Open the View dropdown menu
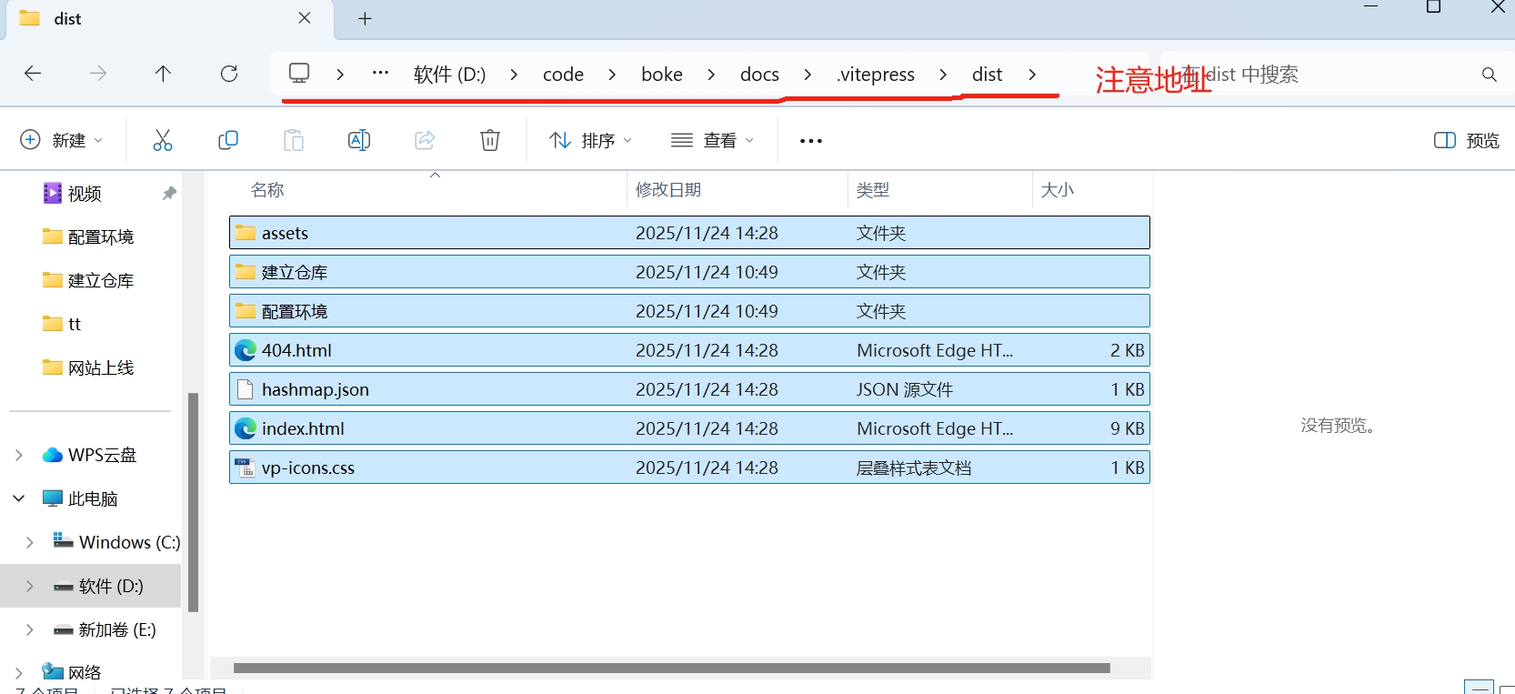Viewport: 1515px width, 694px height. click(712, 140)
